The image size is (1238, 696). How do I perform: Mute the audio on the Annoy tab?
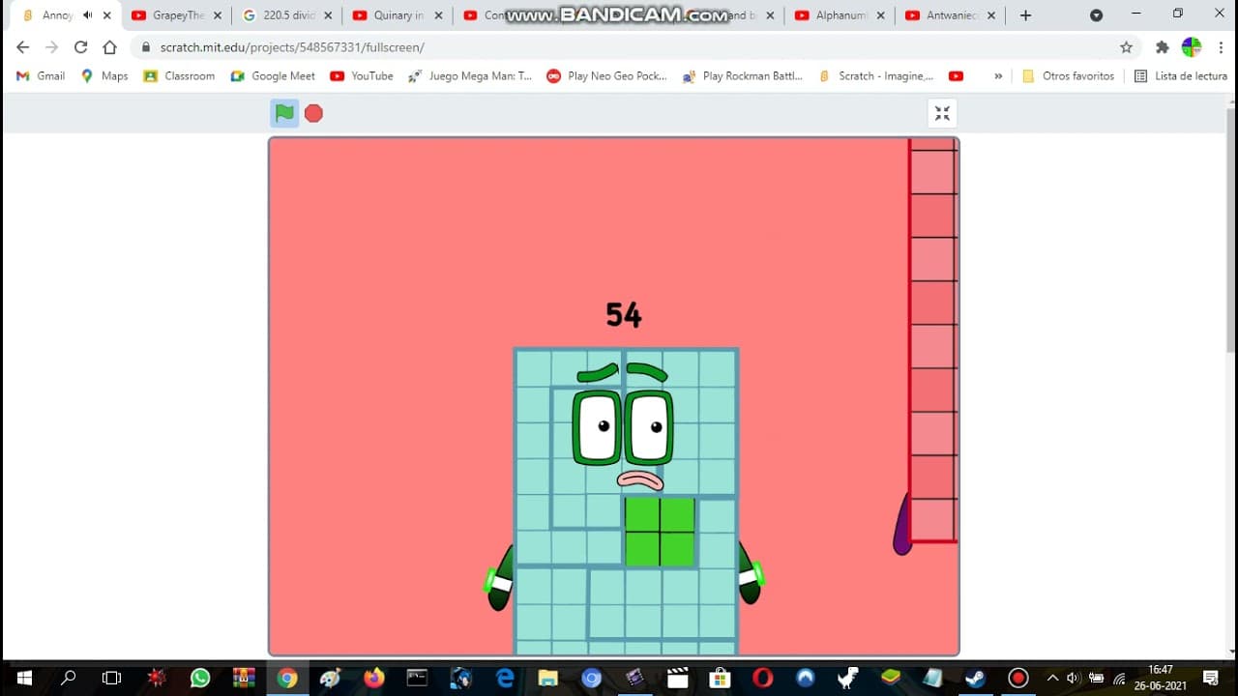tap(87, 15)
